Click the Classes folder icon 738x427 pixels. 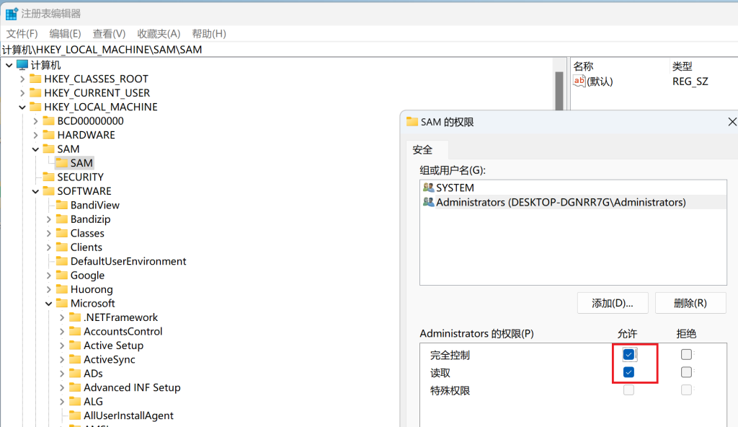click(62, 233)
